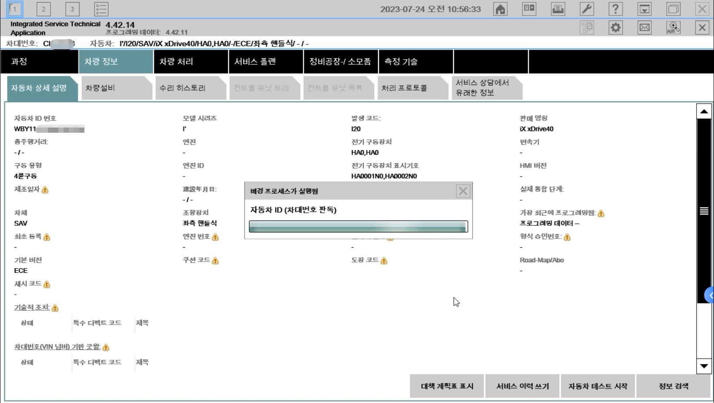Select 자동차 상세 설명 subtab
This screenshot has height=403, width=714.
pyautogui.click(x=42, y=88)
